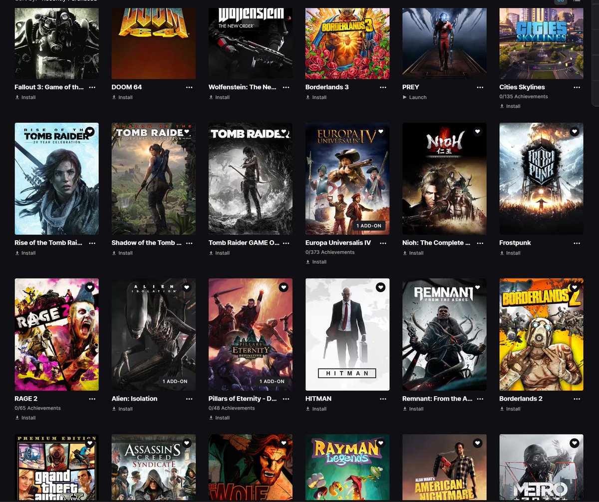Install Frostpunk
The width and height of the screenshot is (599, 502).
pyautogui.click(x=510, y=253)
